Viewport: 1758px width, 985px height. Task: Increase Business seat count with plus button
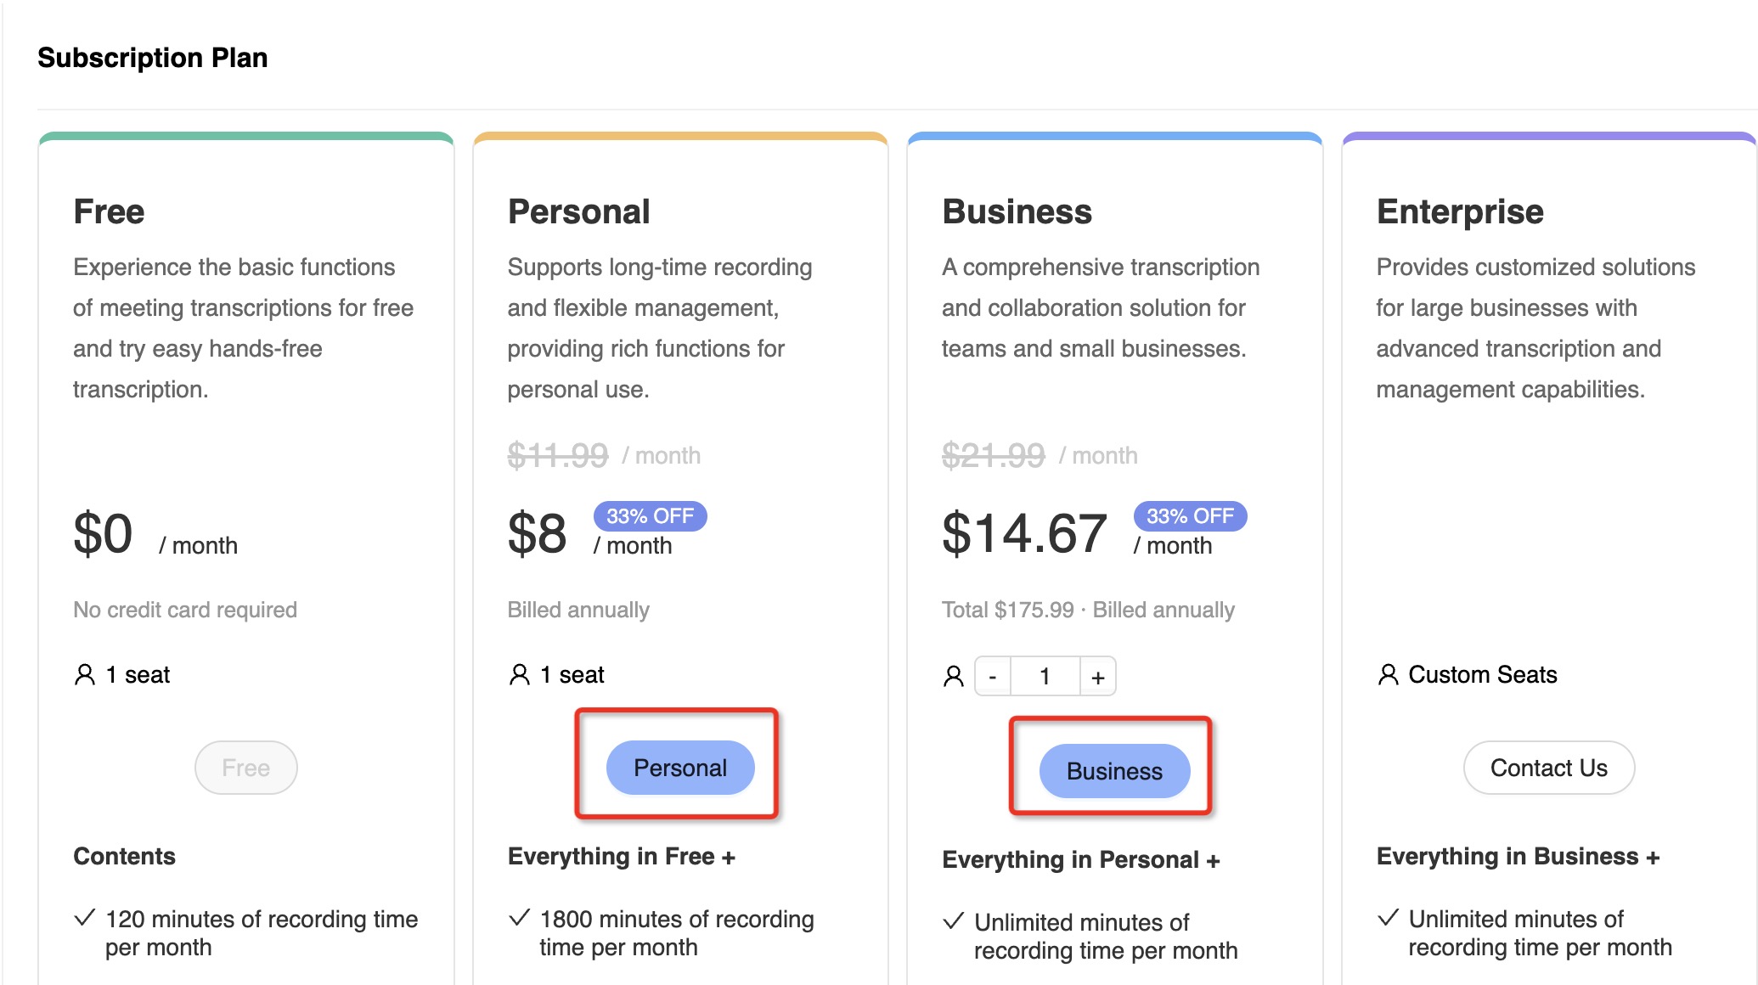click(x=1098, y=677)
